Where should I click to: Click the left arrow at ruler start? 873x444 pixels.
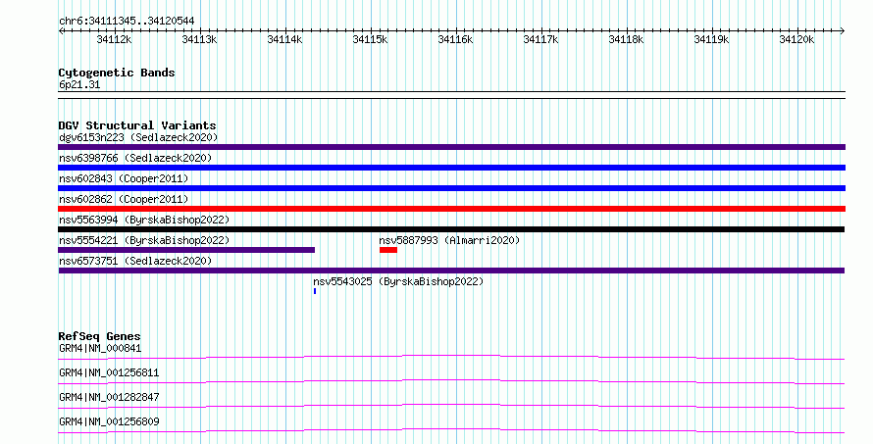[61, 31]
